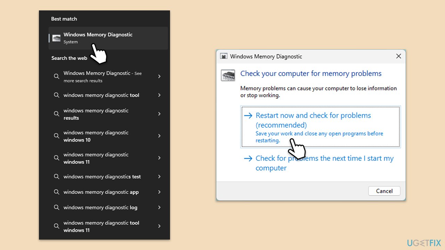The width and height of the screenshot is (445, 250).
Task: Click search icon beside 'windows memory diagnostic app'
Action: 56,192
